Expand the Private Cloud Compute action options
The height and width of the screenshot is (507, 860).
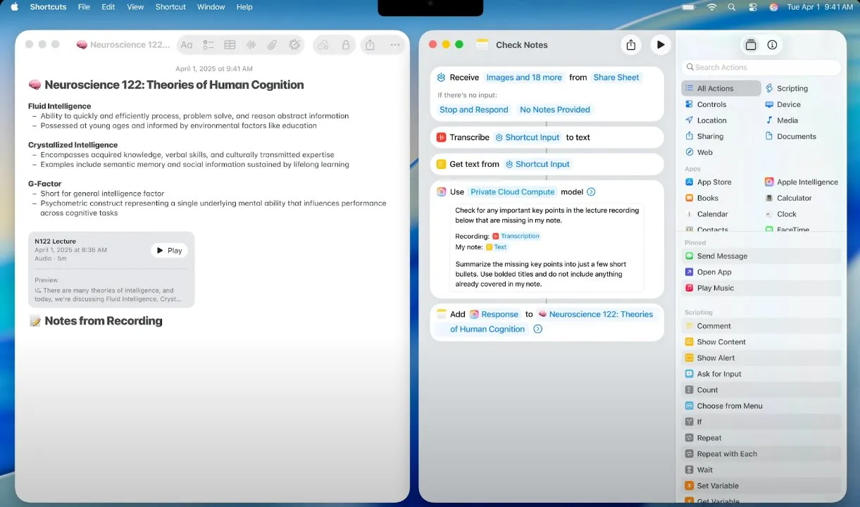pos(591,192)
